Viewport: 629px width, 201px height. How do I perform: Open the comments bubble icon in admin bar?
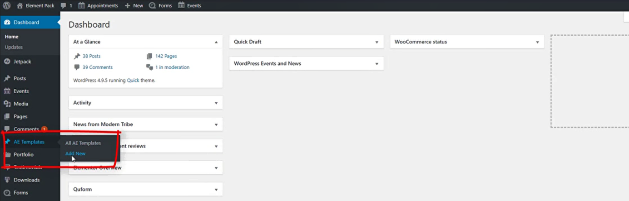63,5
